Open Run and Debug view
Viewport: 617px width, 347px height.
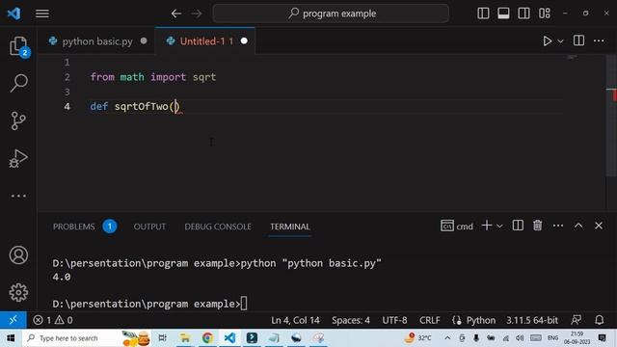18,158
